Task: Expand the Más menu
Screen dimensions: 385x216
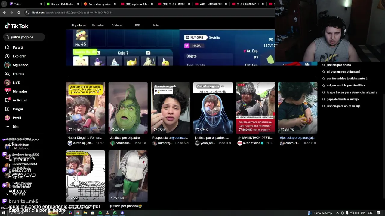Action: pos(12,127)
